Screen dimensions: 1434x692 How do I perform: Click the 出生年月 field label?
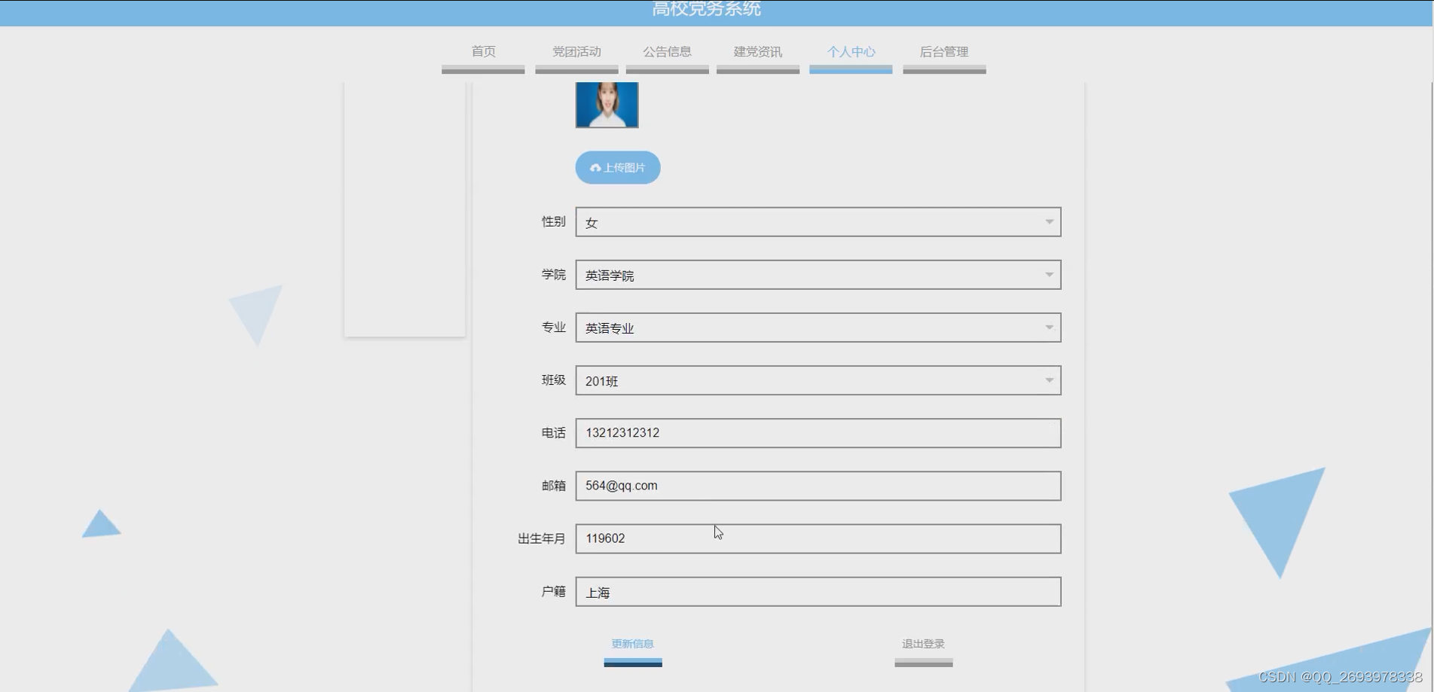click(541, 538)
